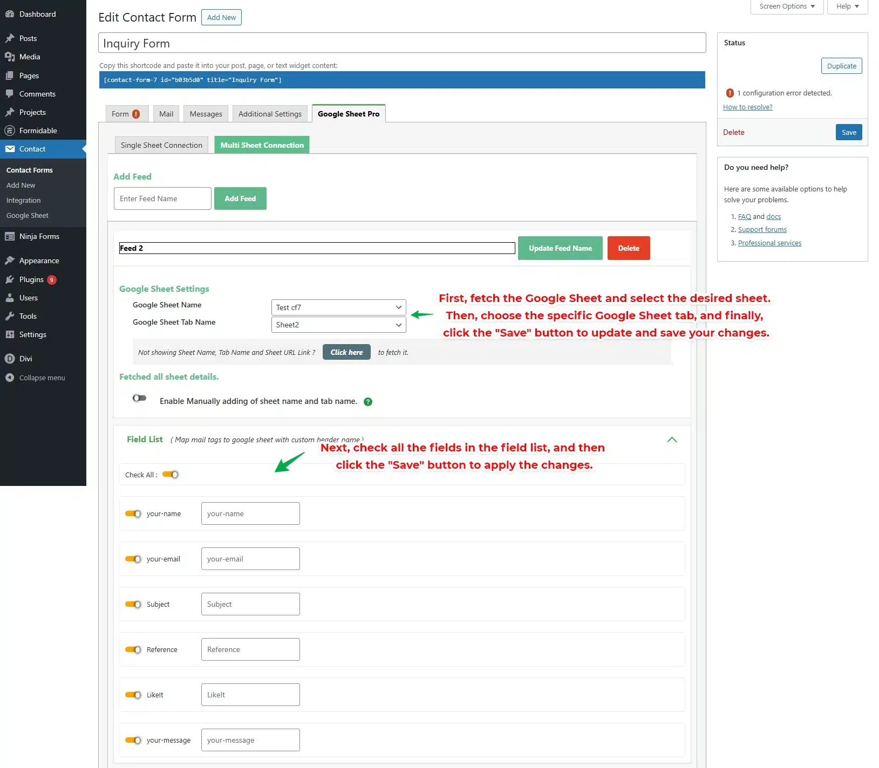Click the Enter Feed Name input field

[x=162, y=198]
